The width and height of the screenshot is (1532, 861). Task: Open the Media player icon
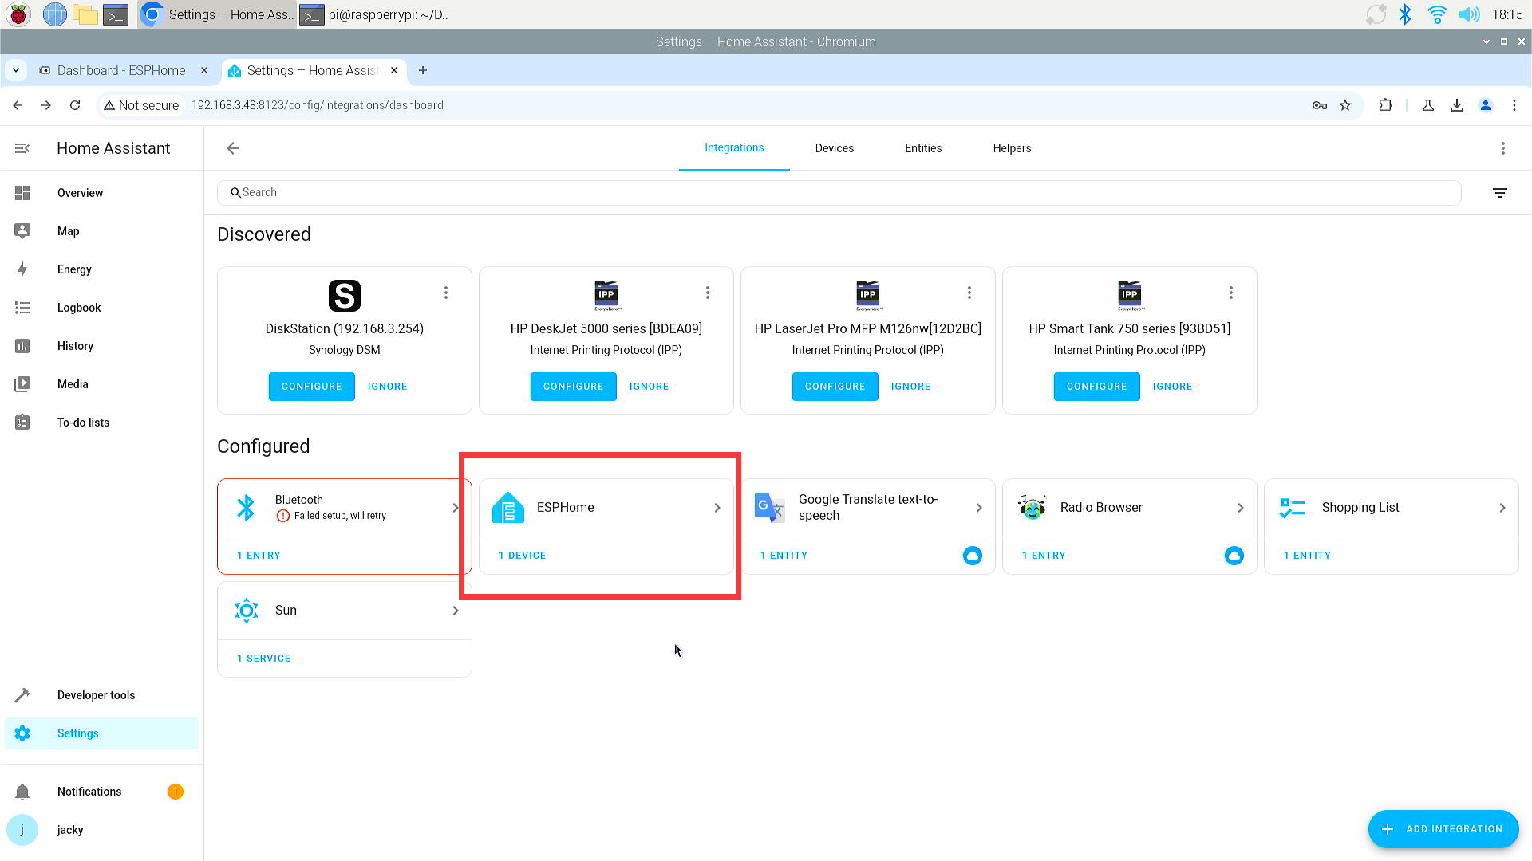click(x=22, y=384)
